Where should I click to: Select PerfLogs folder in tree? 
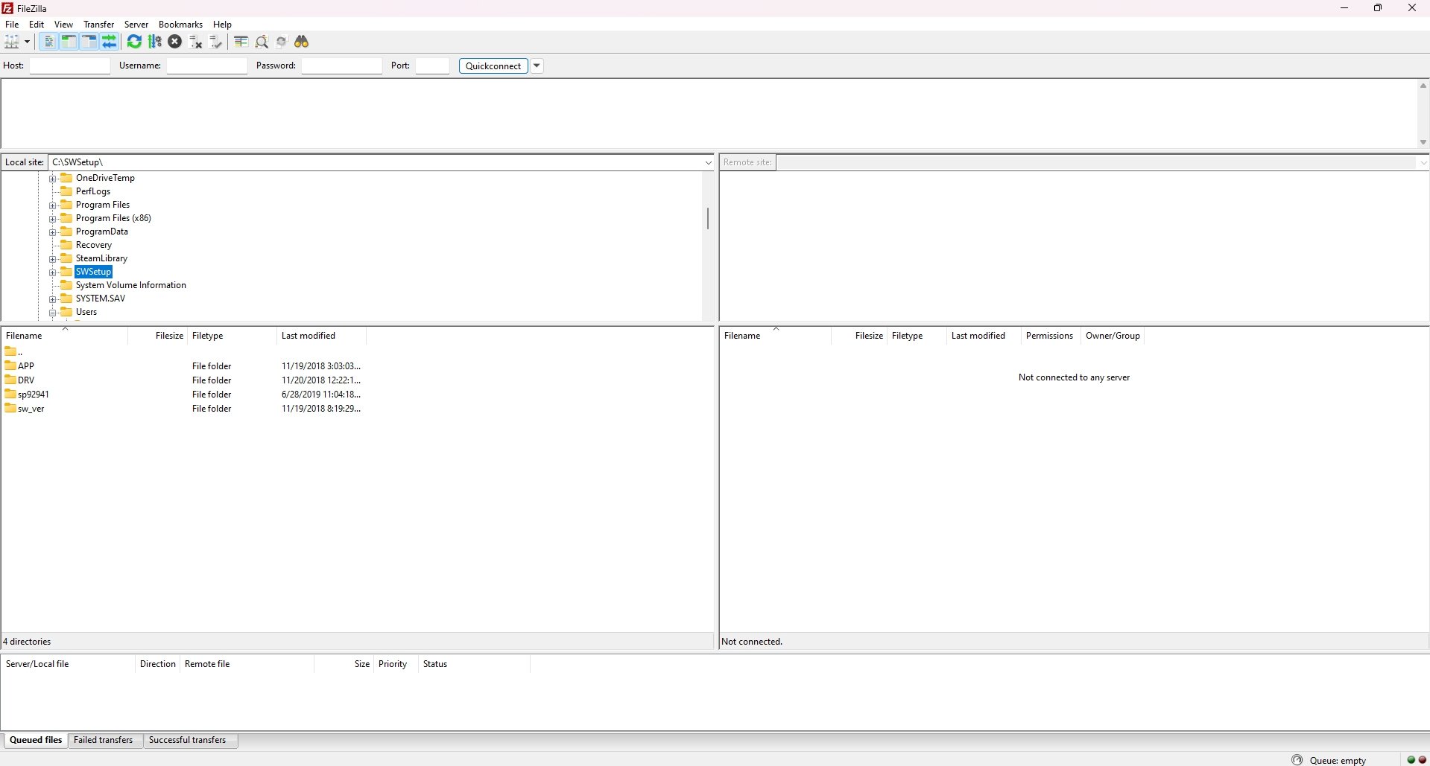pyautogui.click(x=93, y=191)
